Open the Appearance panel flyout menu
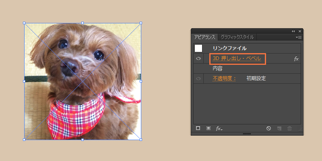322x161 pixels. pos(299,37)
